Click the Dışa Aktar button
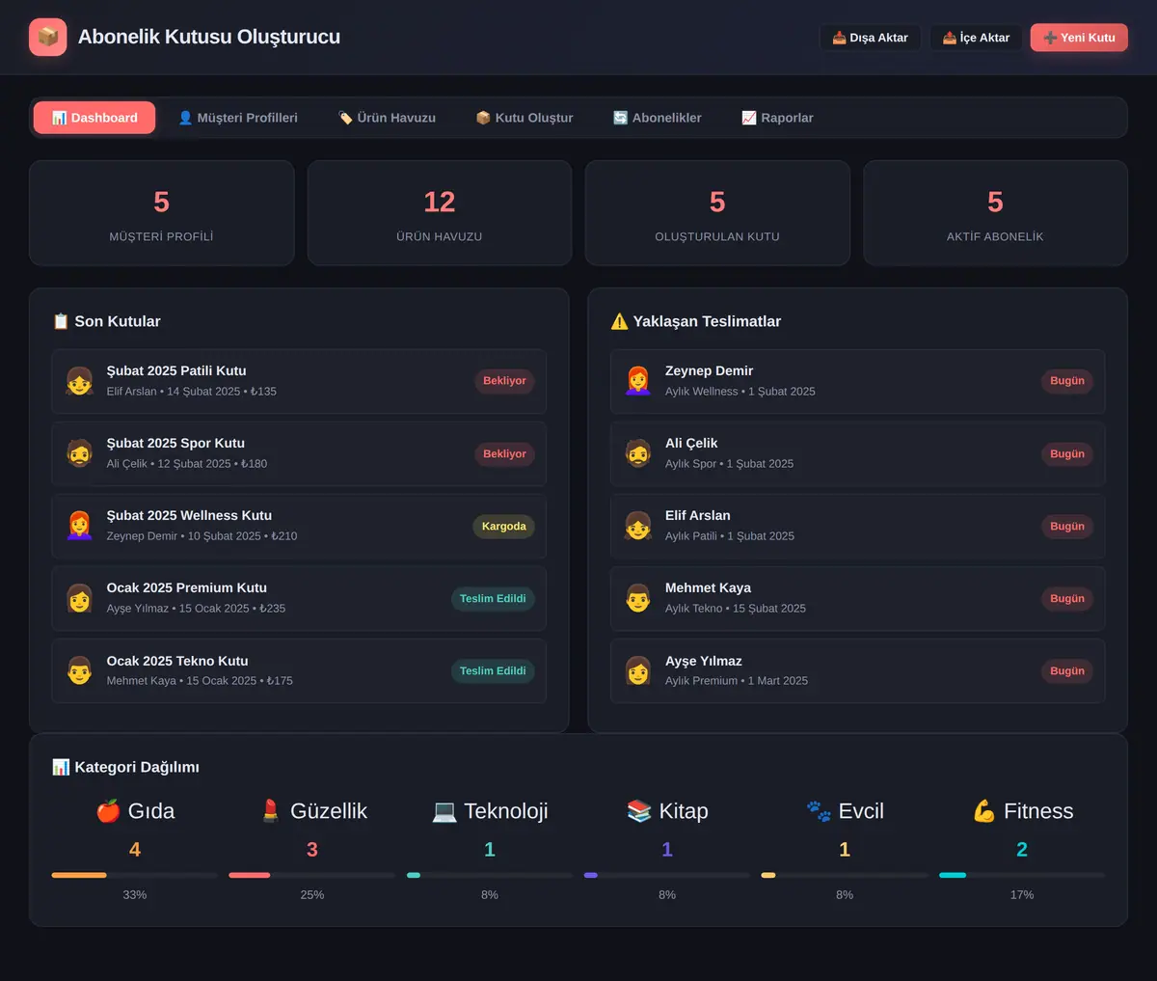This screenshot has height=981, width=1157. (x=871, y=38)
